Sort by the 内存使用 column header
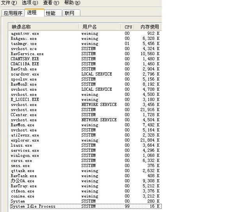This screenshot has height=212, width=250. tap(148, 27)
